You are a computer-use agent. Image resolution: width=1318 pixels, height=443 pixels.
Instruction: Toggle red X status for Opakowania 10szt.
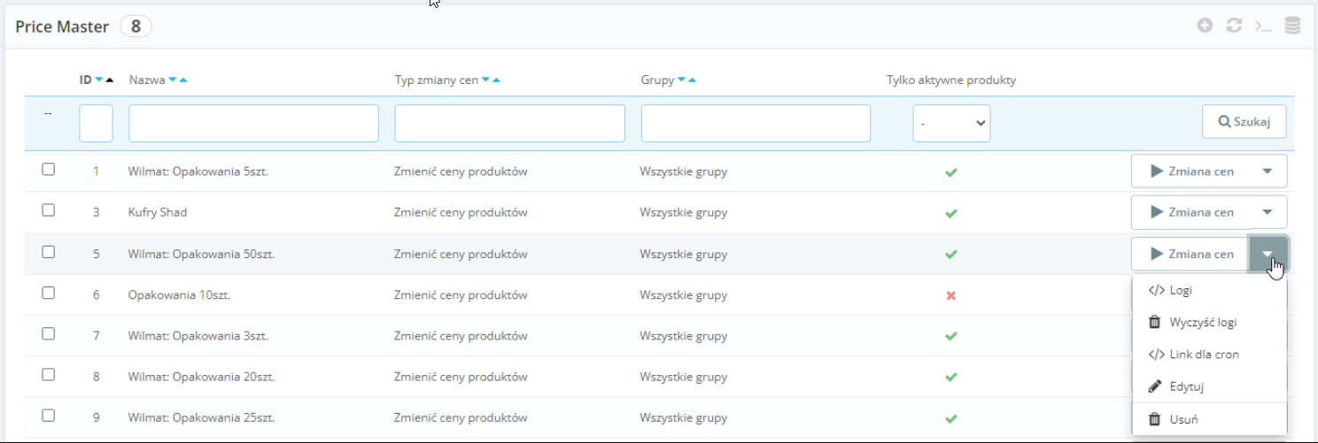[950, 295]
